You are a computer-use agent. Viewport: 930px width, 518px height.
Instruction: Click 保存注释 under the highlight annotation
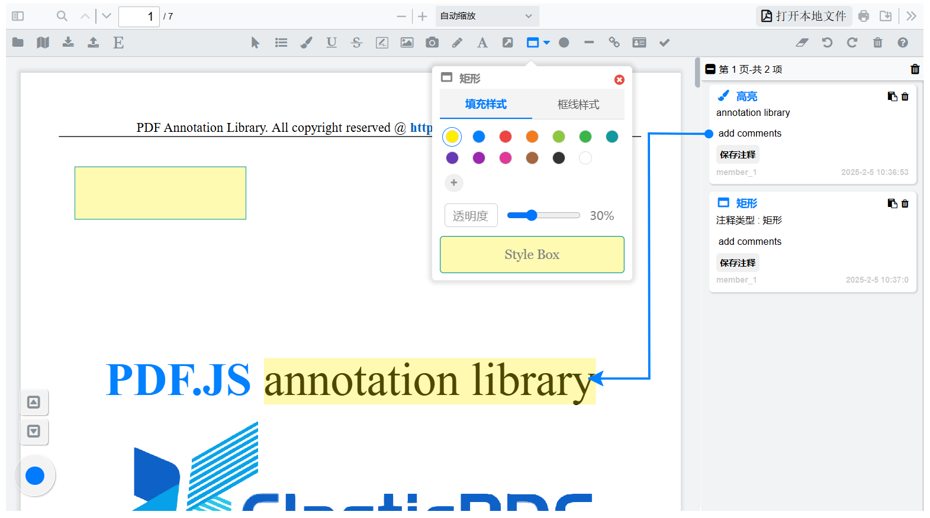coord(738,155)
